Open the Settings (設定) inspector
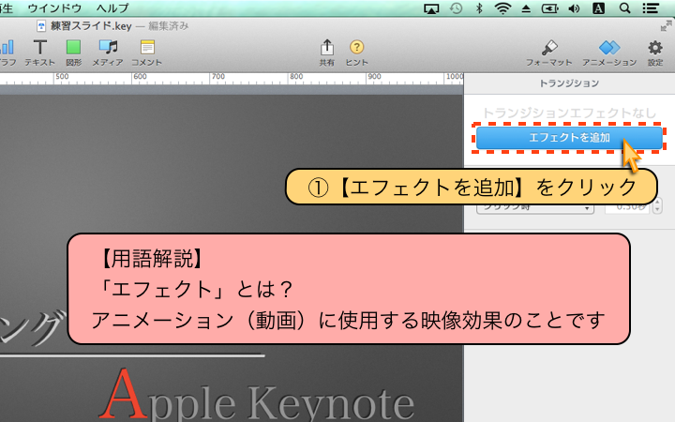675x422 pixels. point(655,53)
